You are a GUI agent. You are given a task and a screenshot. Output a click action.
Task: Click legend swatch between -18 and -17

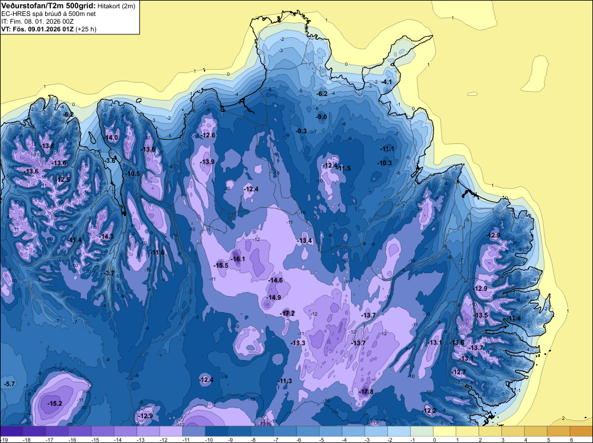coord(34,431)
